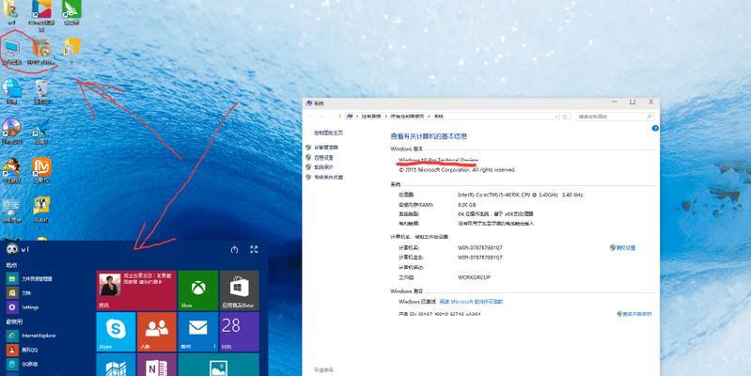Click the Intel Core i5 processor text
751x376 pixels.
(520, 195)
